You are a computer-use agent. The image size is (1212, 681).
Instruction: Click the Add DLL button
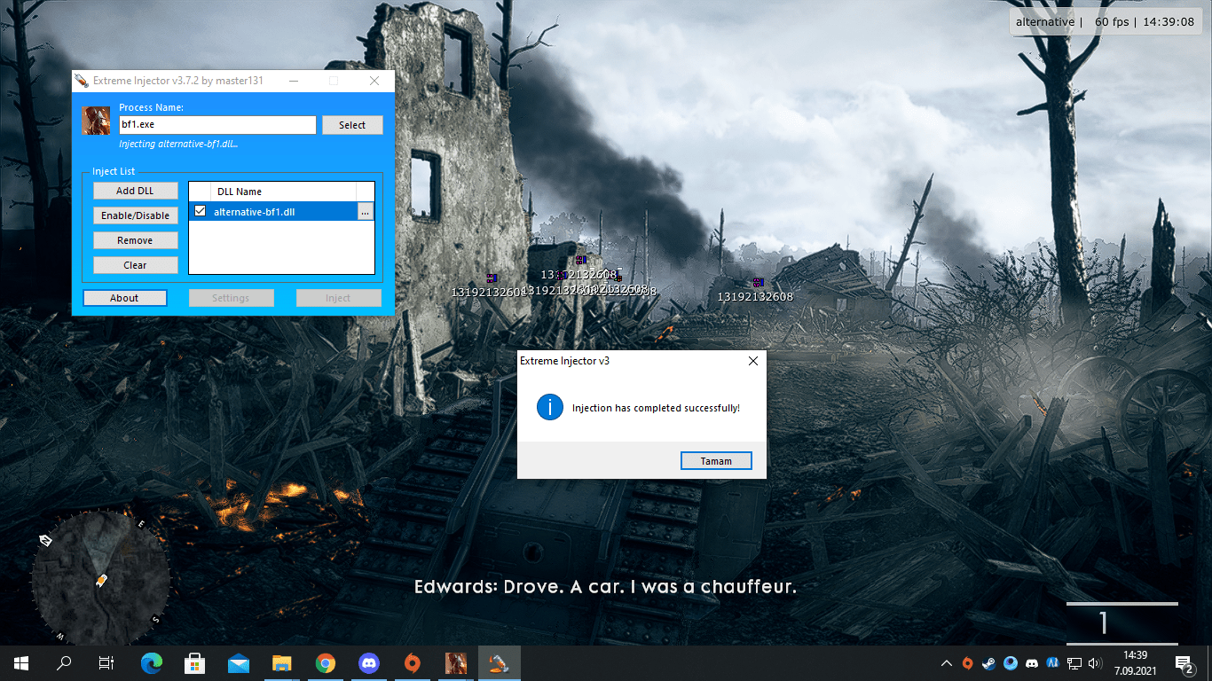pyautogui.click(x=135, y=191)
